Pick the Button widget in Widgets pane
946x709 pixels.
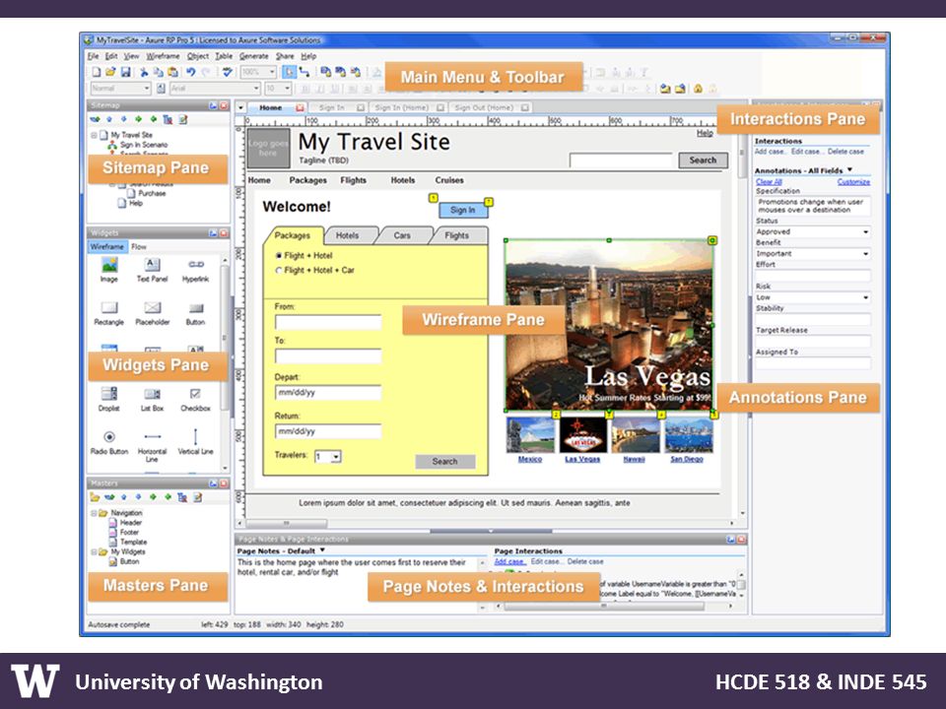[x=195, y=313]
